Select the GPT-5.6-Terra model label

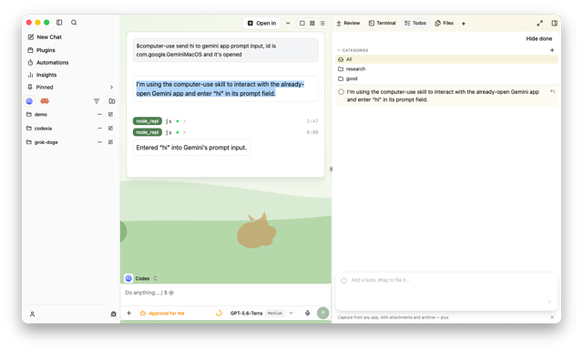point(246,314)
